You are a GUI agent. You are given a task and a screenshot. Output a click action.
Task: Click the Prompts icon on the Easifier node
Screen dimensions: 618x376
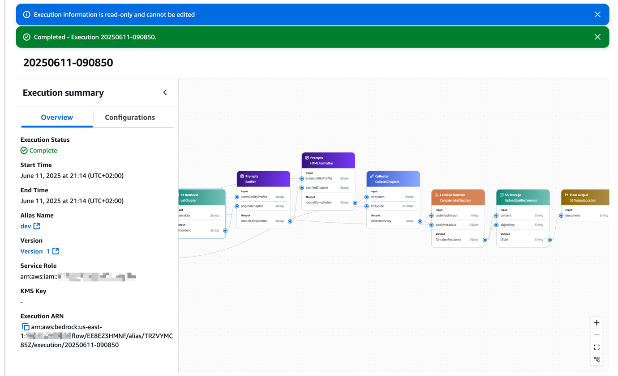click(242, 175)
